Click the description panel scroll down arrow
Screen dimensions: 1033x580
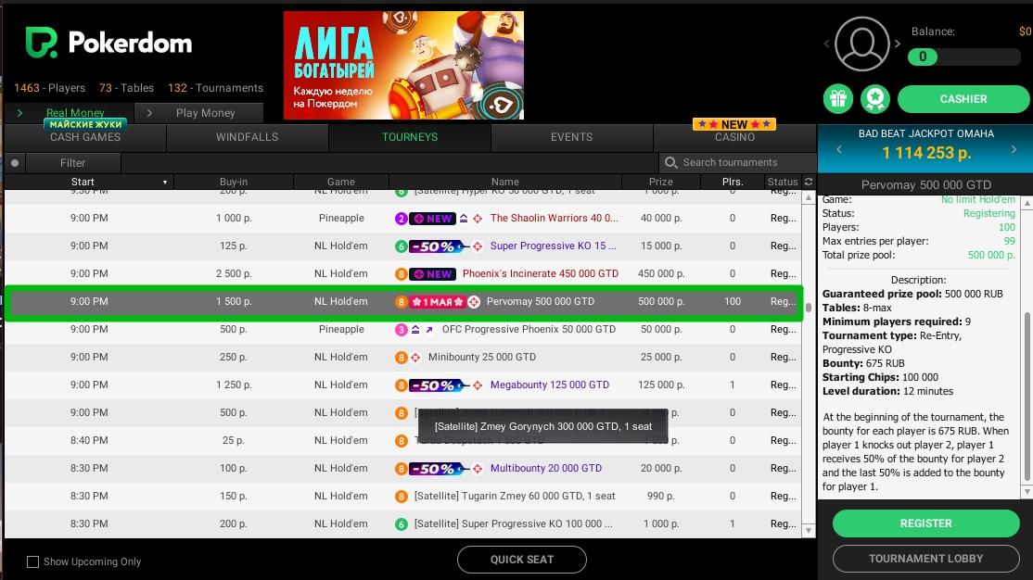click(1026, 492)
